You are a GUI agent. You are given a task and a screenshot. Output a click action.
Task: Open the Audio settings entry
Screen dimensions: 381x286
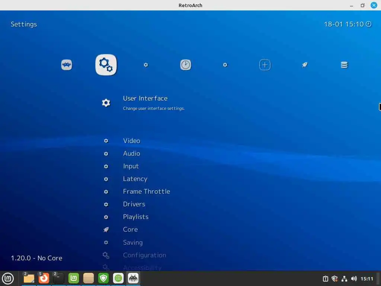click(x=131, y=153)
